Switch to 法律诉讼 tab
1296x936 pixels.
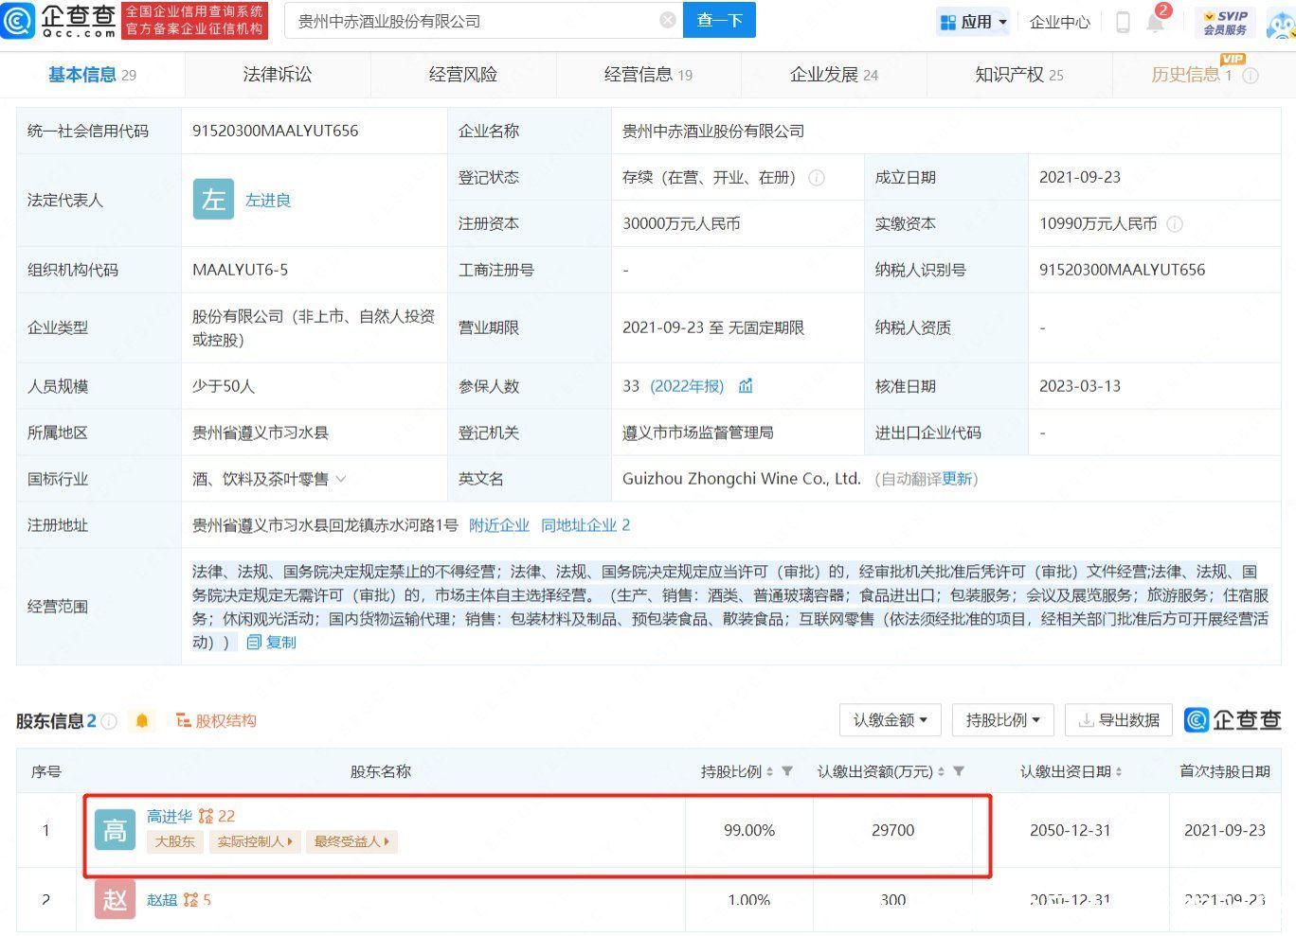pyautogui.click(x=278, y=75)
